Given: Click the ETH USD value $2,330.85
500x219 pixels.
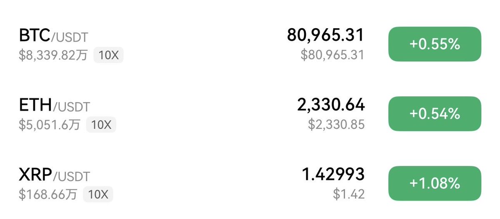Looking at the screenshot, I should tap(336, 124).
